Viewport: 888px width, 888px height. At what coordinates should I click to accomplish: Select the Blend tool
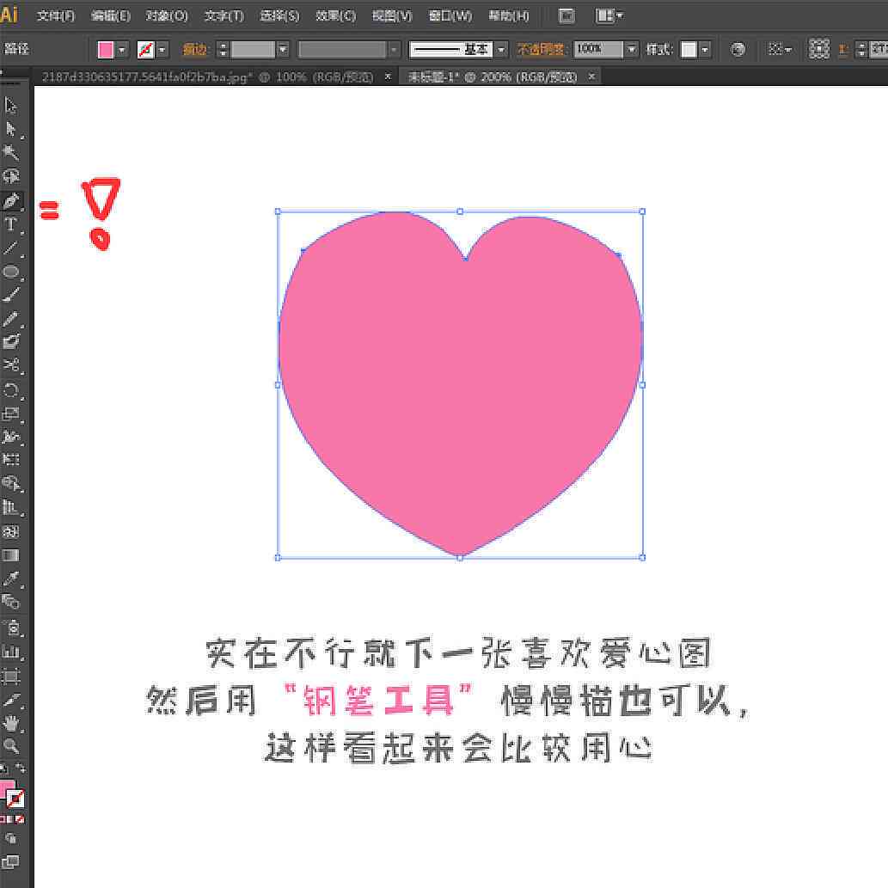pyautogui.click(x=11, y=602)
